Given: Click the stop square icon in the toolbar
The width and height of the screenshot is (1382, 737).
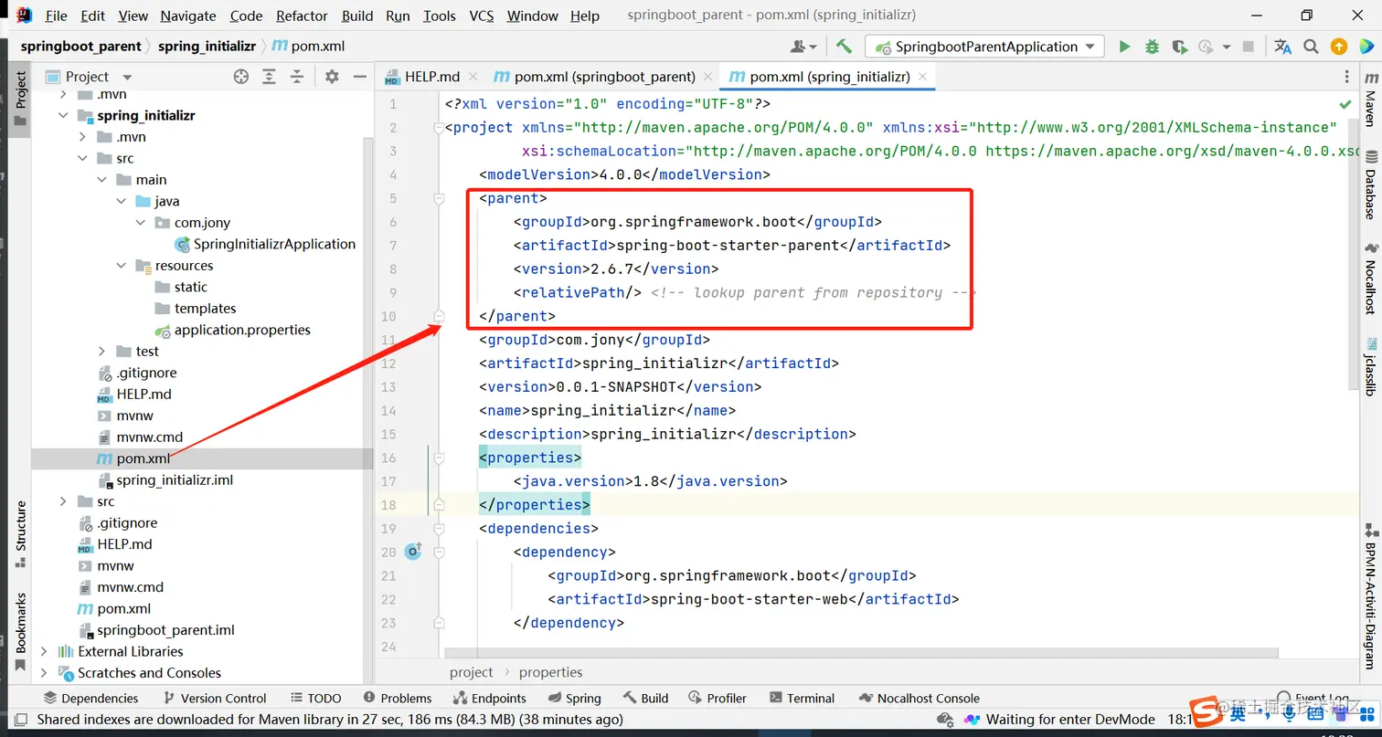Looking at the screenshot, I should (1249, 47).
